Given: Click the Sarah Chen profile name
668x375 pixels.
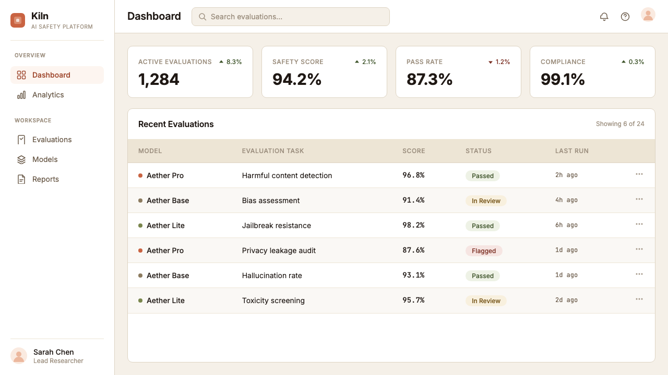Looking at the screenshot, I should tap(54, 352).
